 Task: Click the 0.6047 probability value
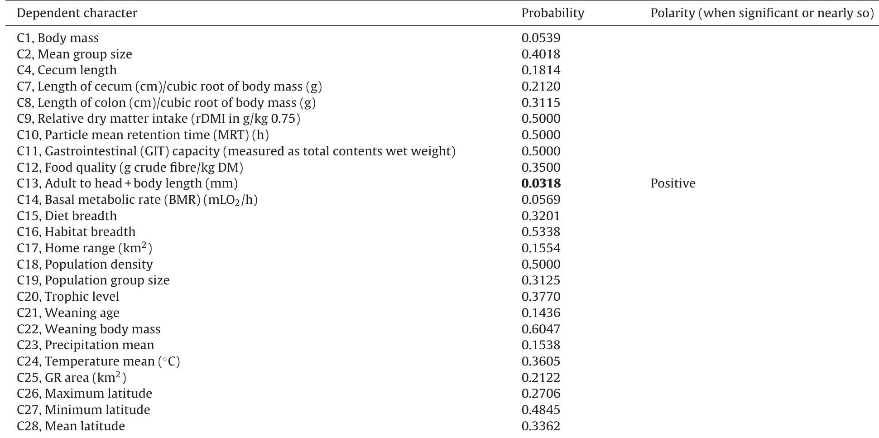pos(541,329)
